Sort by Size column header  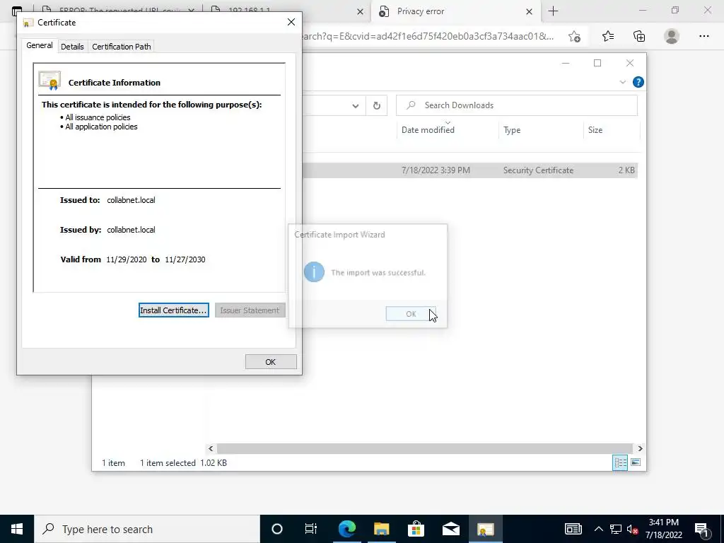(x=595, y=130)
